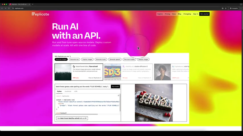The height and width of the screenshot is (136, 243).
Task: Select the Generate images pill
Action: click(x=61, y=59)
